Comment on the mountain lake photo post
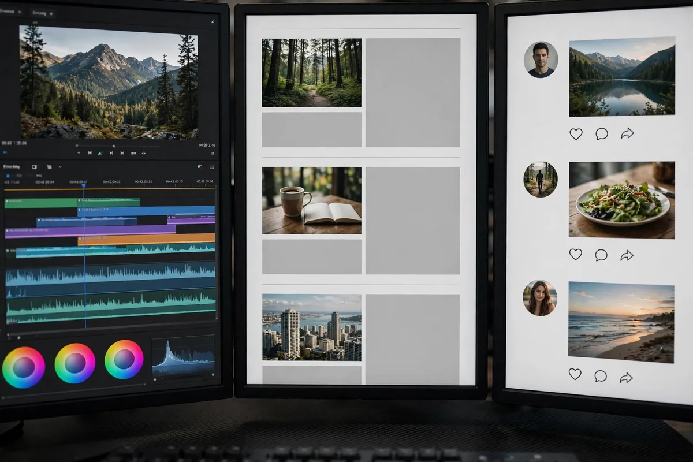The image size is (693, 462). click(602, 134)
